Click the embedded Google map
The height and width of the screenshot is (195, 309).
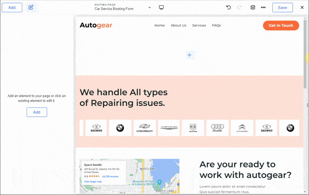(x=129, y=176)
